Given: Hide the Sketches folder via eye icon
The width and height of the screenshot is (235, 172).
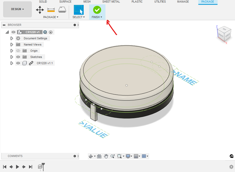Looking at the screenshot, I should pos(18,57).
